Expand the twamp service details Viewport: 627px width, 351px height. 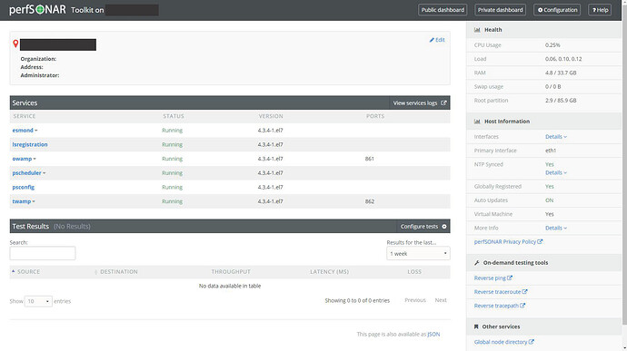[34, 201]
